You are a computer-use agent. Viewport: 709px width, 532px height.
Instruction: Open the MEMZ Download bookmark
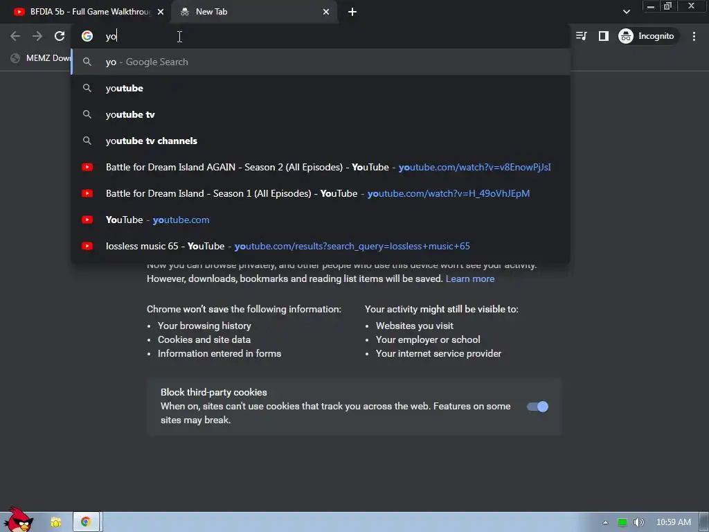[41, 58]
